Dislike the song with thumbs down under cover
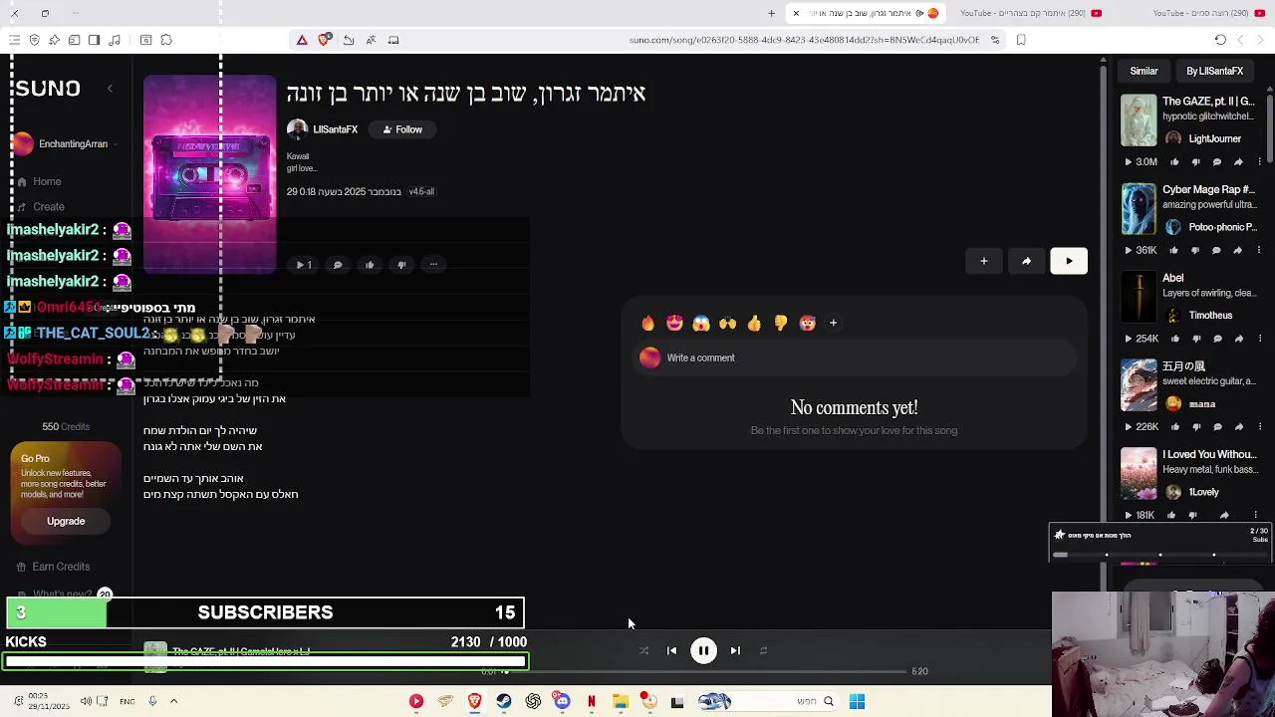 [401, 265]
